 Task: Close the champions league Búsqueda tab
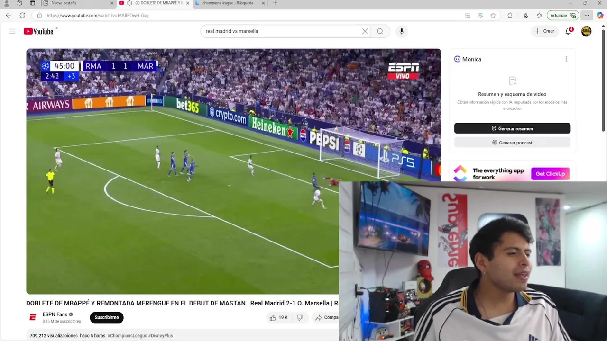tap(263, 3)
